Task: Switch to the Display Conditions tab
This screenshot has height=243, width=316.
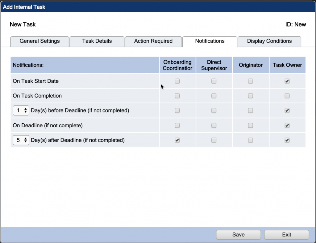Action: (x=269, y=41)
